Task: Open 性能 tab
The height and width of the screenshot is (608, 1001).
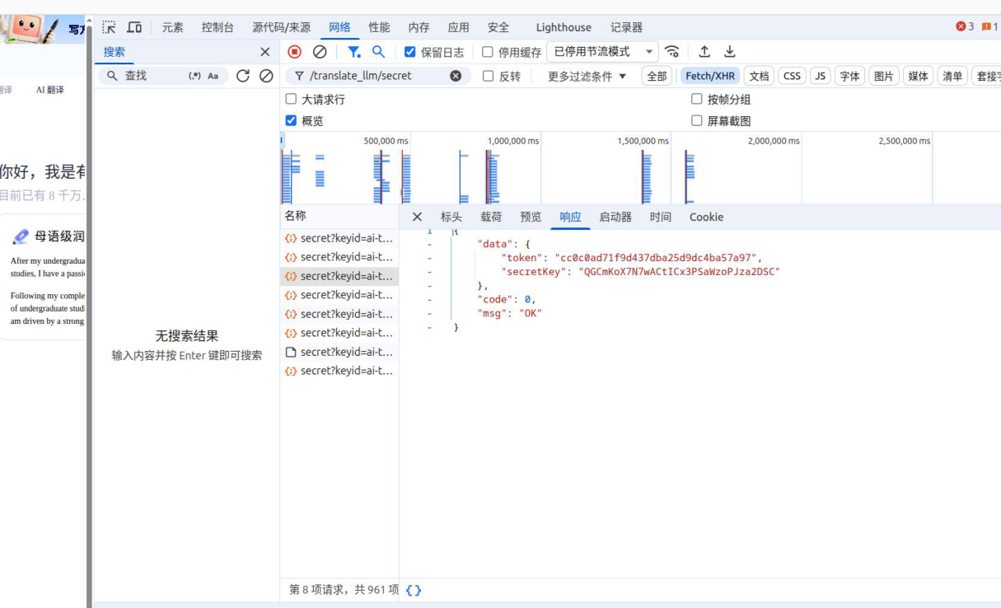Action: tap(379, 27)
